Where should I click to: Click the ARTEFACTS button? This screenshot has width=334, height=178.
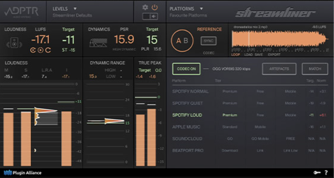[x=279, y=69]
